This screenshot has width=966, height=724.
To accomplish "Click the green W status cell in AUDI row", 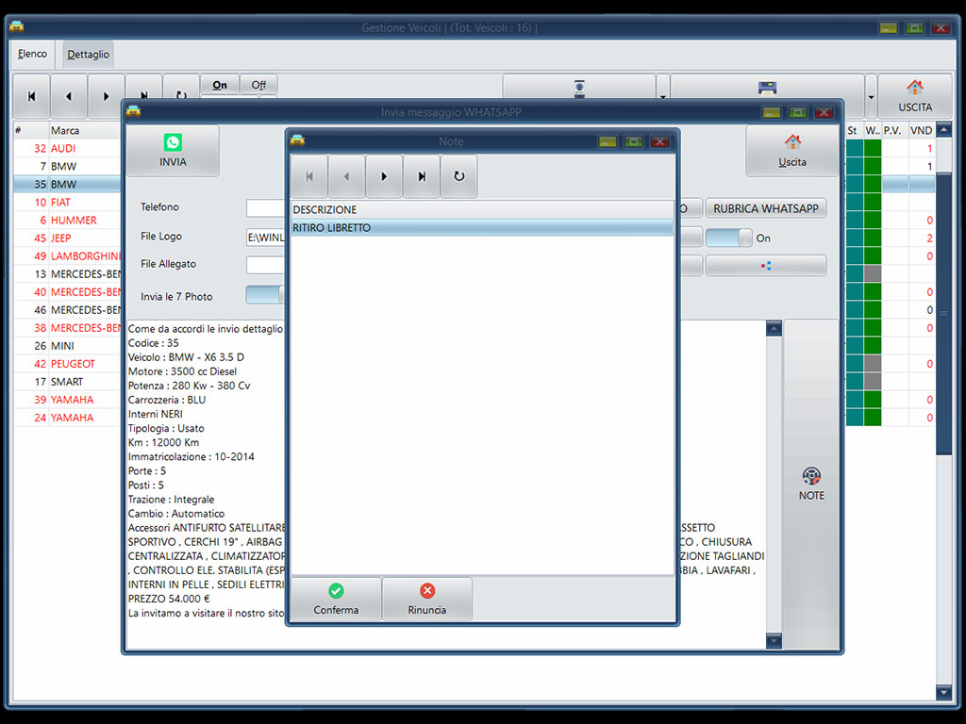I will 873,148.
